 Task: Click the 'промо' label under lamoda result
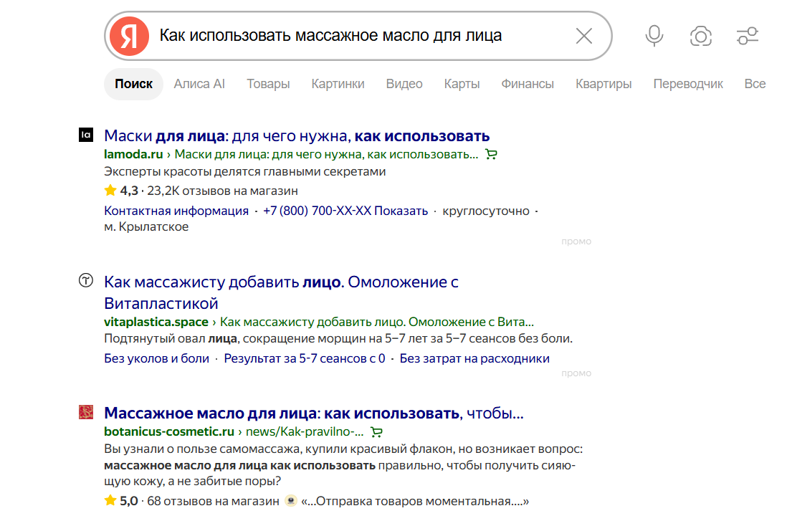576,242
